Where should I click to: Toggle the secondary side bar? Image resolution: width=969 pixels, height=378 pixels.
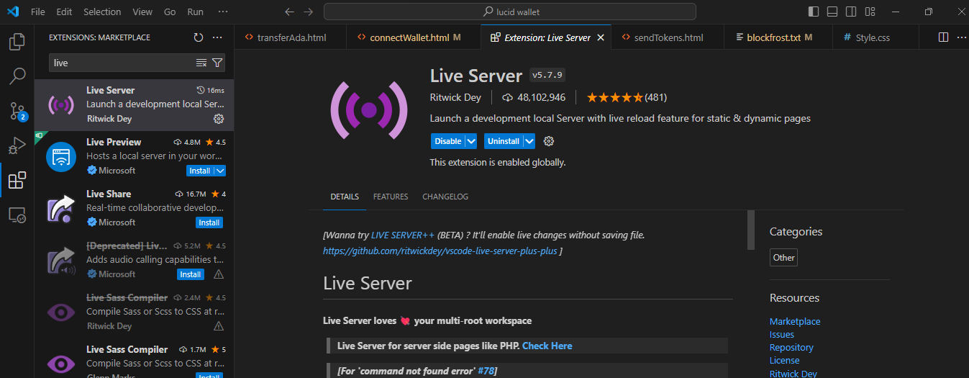pos(851,12)
